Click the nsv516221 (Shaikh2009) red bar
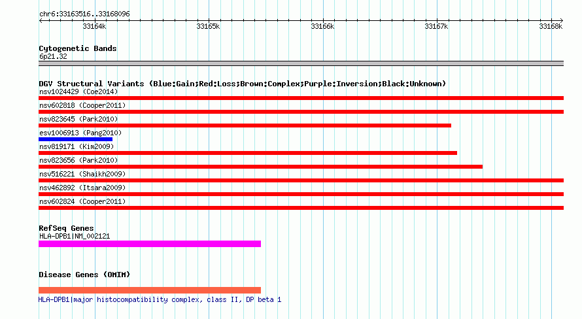The image size is (582, 319). pos(301,180)
